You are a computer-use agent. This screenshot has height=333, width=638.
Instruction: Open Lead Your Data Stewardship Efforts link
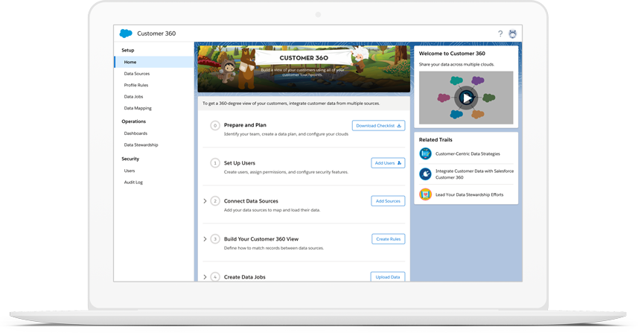pos(469,194)
